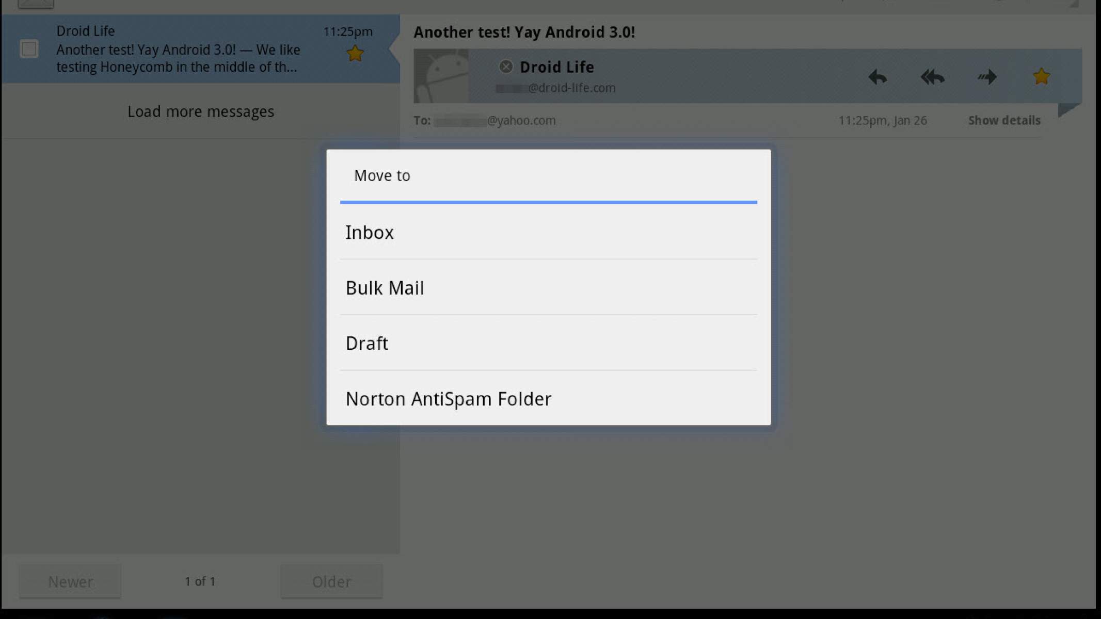Toggle the star in message header

(x=1041, y=76)
